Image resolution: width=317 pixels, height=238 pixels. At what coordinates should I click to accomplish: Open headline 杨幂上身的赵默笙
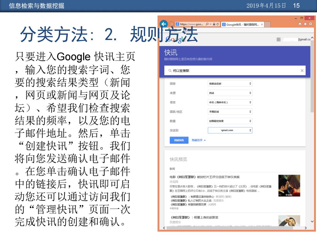[194, 217]
